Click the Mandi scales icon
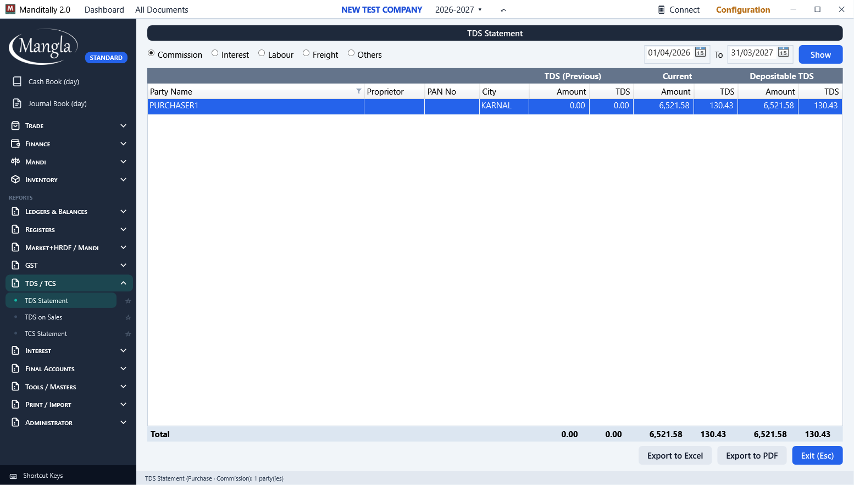 pyautogui.click(x=15, y=162)
